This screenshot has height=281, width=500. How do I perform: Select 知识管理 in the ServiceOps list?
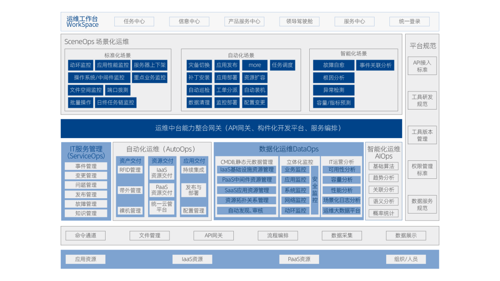click(86, 214)
